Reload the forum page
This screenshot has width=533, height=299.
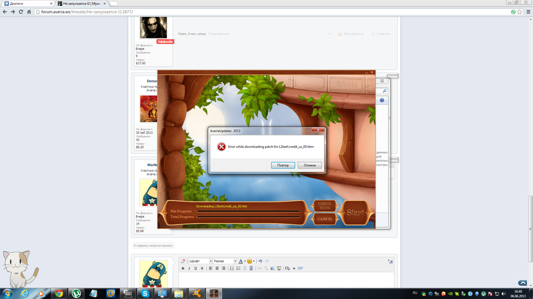pos(21,12)
